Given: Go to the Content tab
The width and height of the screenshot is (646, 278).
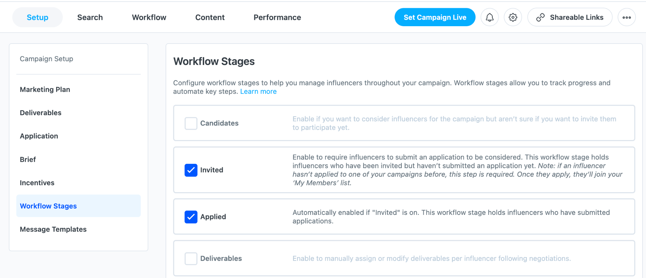Looking at the screenshot, I should pyautogui.click(x=210, y=17).
